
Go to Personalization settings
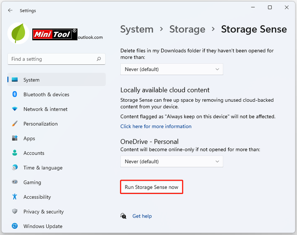tap(56, 124)
